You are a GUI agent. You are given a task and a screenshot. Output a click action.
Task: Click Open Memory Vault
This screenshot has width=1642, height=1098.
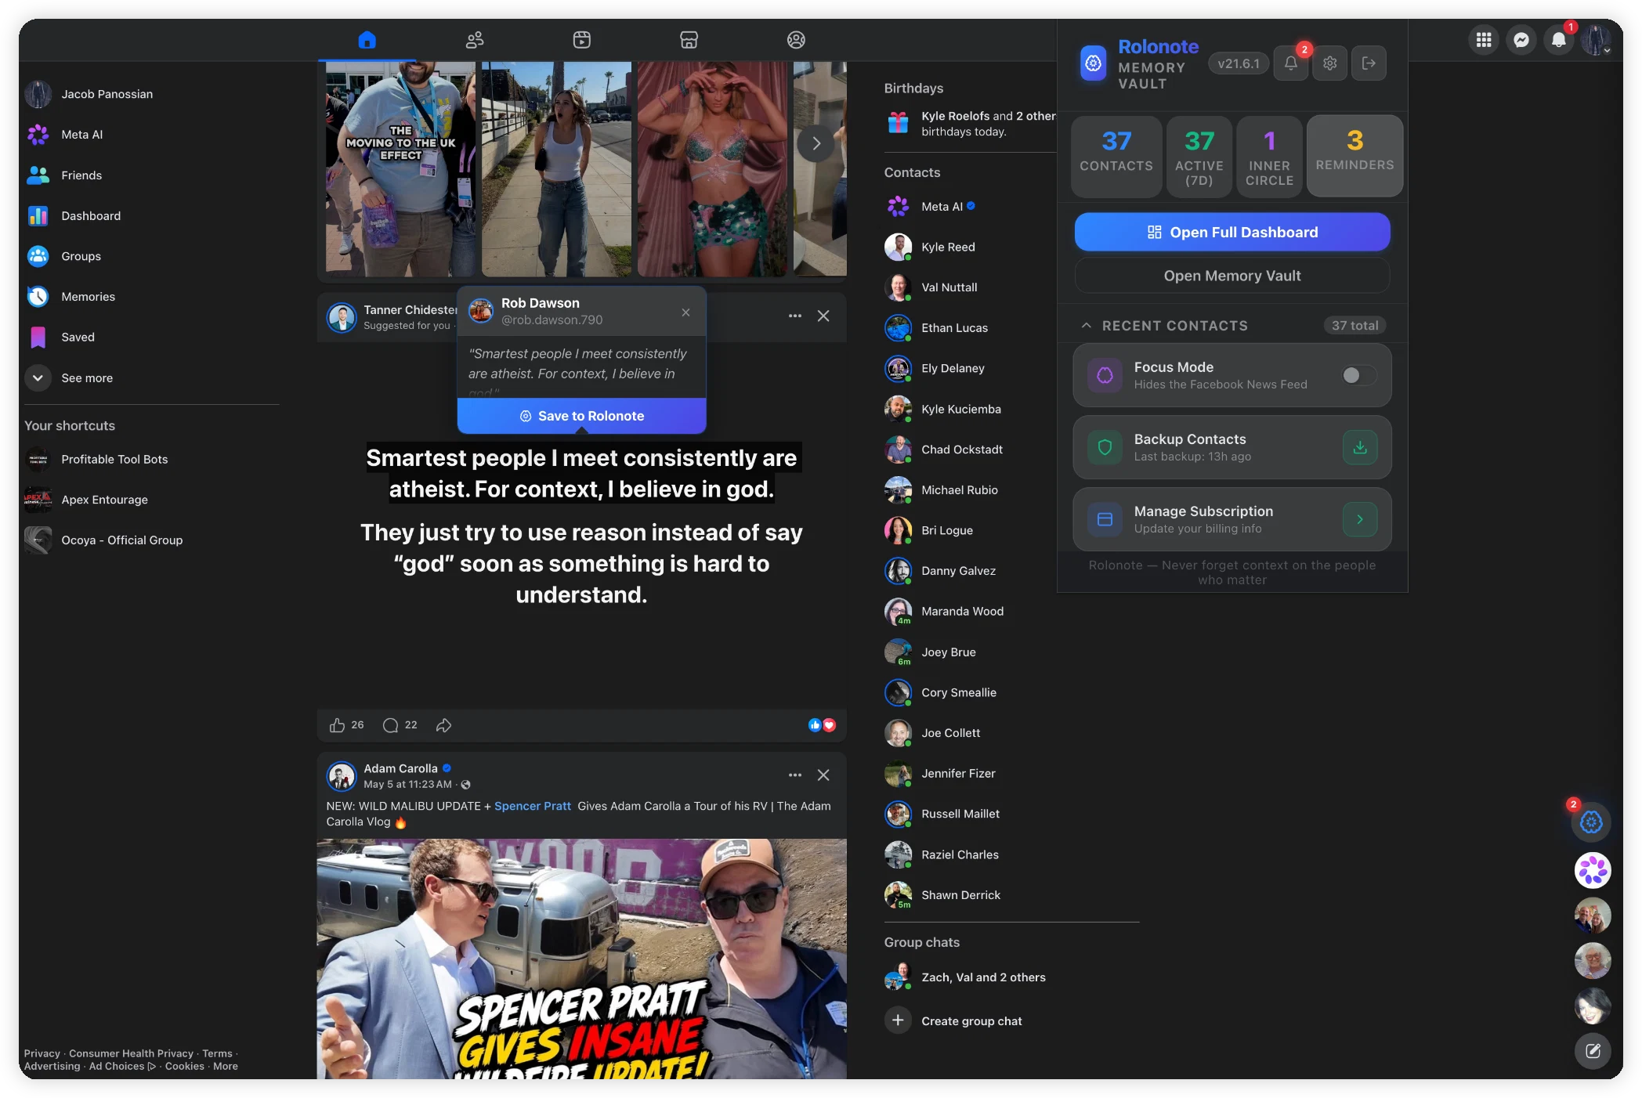(x=1232, y=276)
